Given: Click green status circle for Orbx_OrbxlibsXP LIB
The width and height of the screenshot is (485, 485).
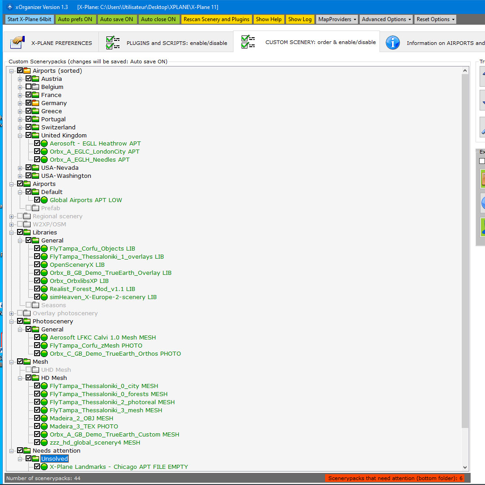Looking at the screenshot, I should 44,281.
